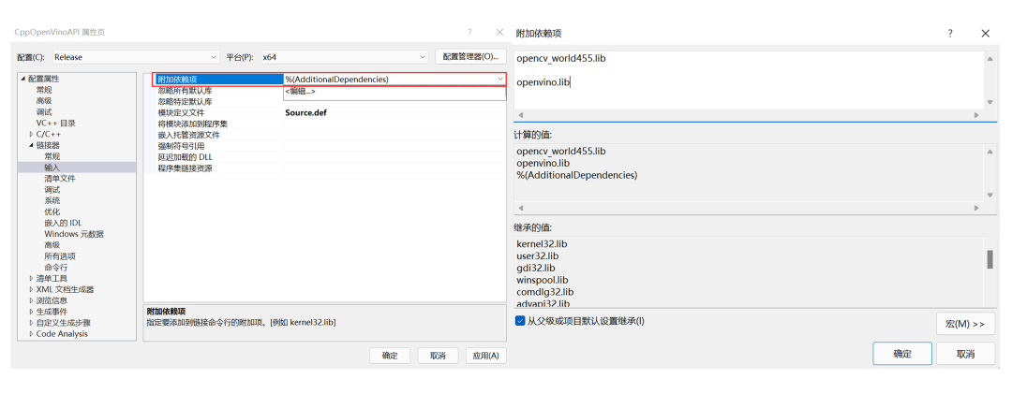Collapse the 配置属性 tree node
This screenshot has width=1012, height=394.
[x=23, y=79]
